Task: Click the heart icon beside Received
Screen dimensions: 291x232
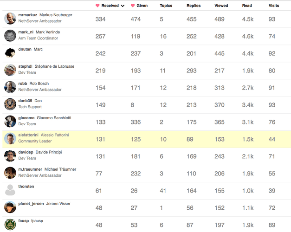Action: (x=97, y=6)
